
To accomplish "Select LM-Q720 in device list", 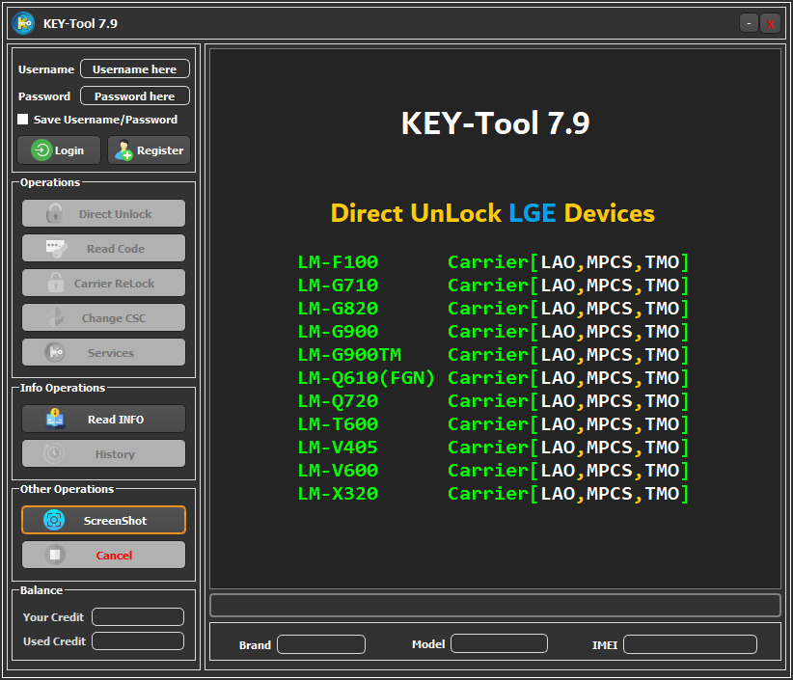I will (x=338, y=401).
